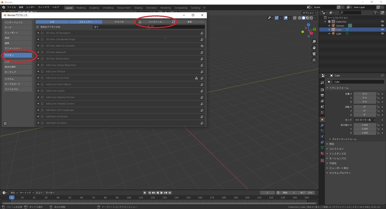Open the World properties tab icon

click(x=322, y=113)
